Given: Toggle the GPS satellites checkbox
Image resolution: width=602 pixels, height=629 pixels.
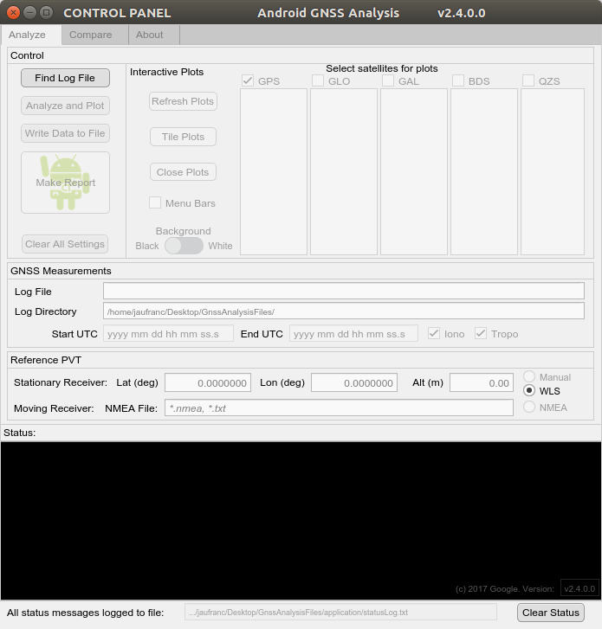Looking at the screenshot, I should pos(248,80).
